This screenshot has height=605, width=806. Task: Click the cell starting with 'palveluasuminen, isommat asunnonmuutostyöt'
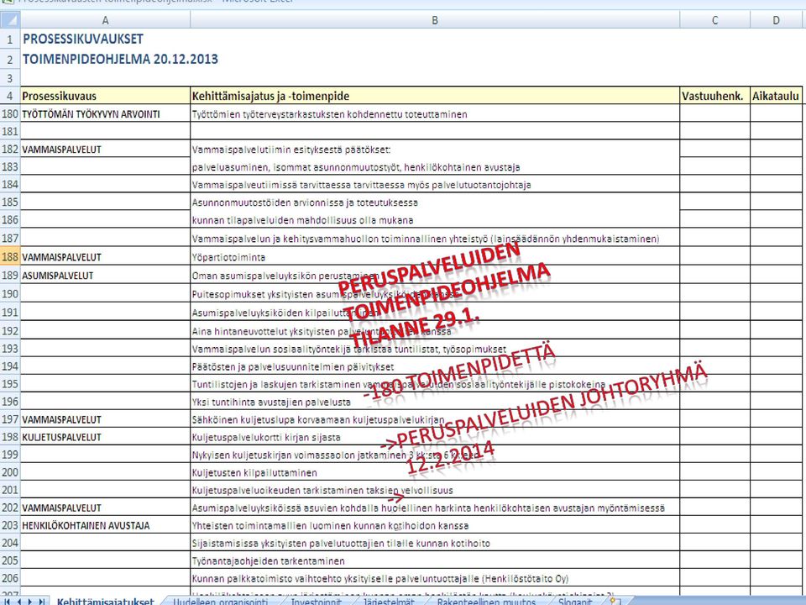coord(435,166)
